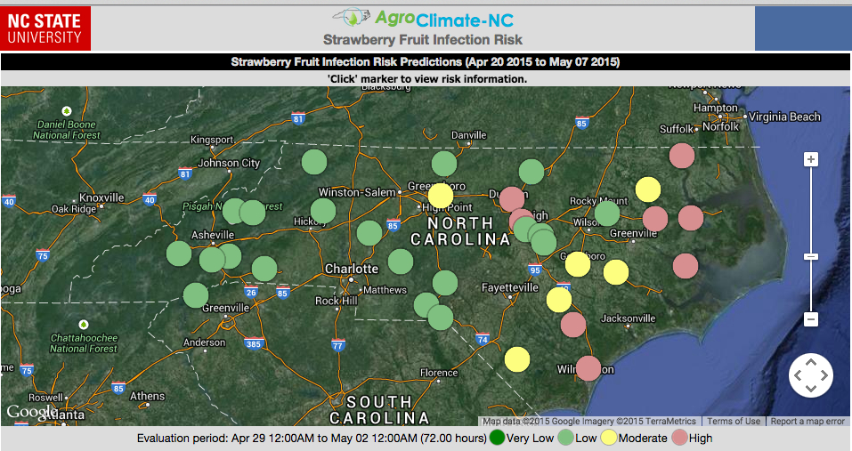
Task: Click the Daniel Boone National Forest label
Action: click(66, 130)
